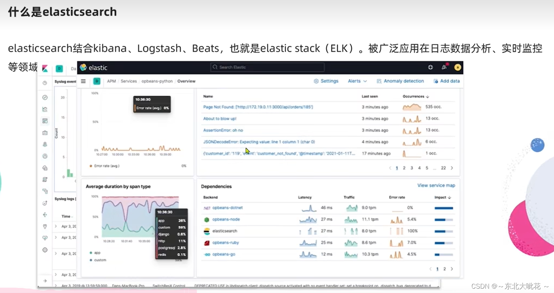
Task: Expand Apr 3, 2019 13:59:59 log row
Action: pos(56,286)
